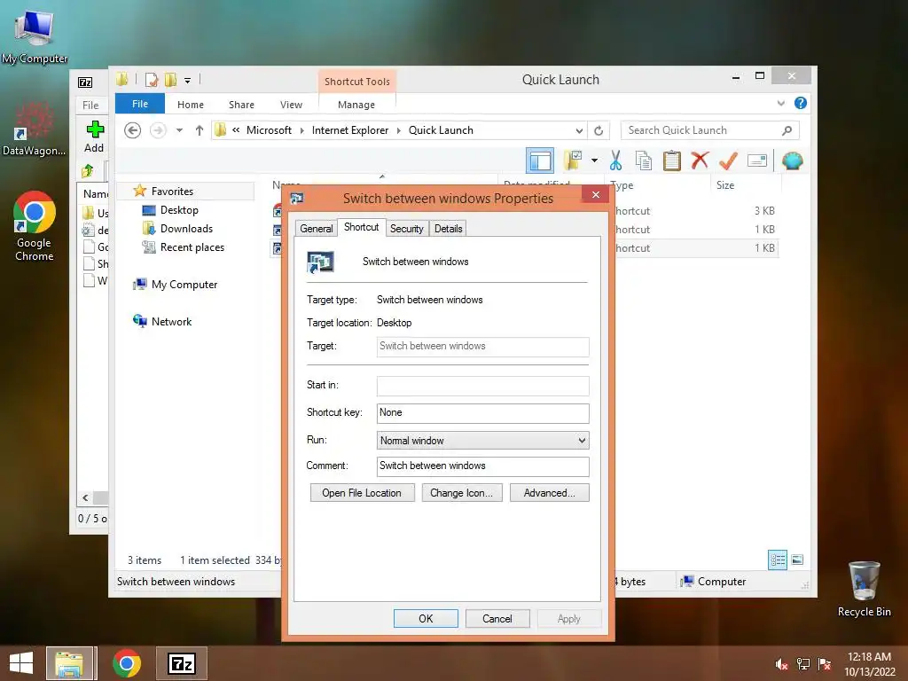Open File Explorer taskbar icon
Viewport: 908px width, 681px height.
69,663
